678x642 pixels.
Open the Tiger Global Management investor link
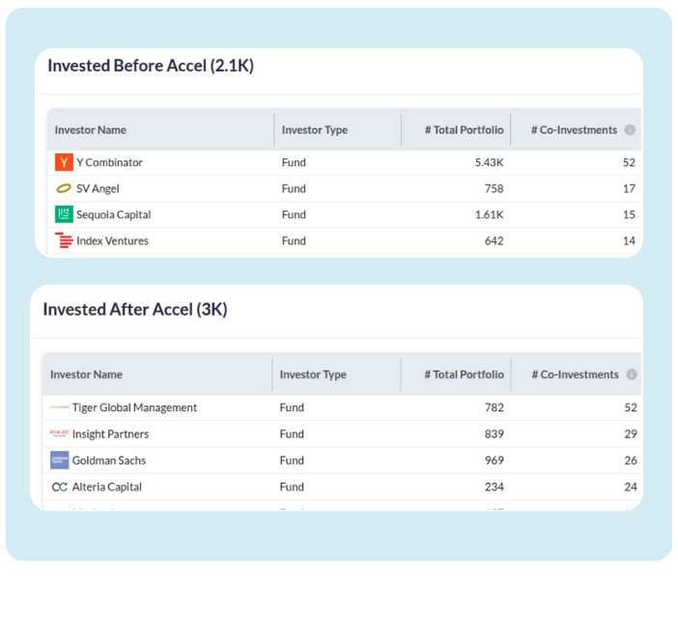(x=134, y=407)
